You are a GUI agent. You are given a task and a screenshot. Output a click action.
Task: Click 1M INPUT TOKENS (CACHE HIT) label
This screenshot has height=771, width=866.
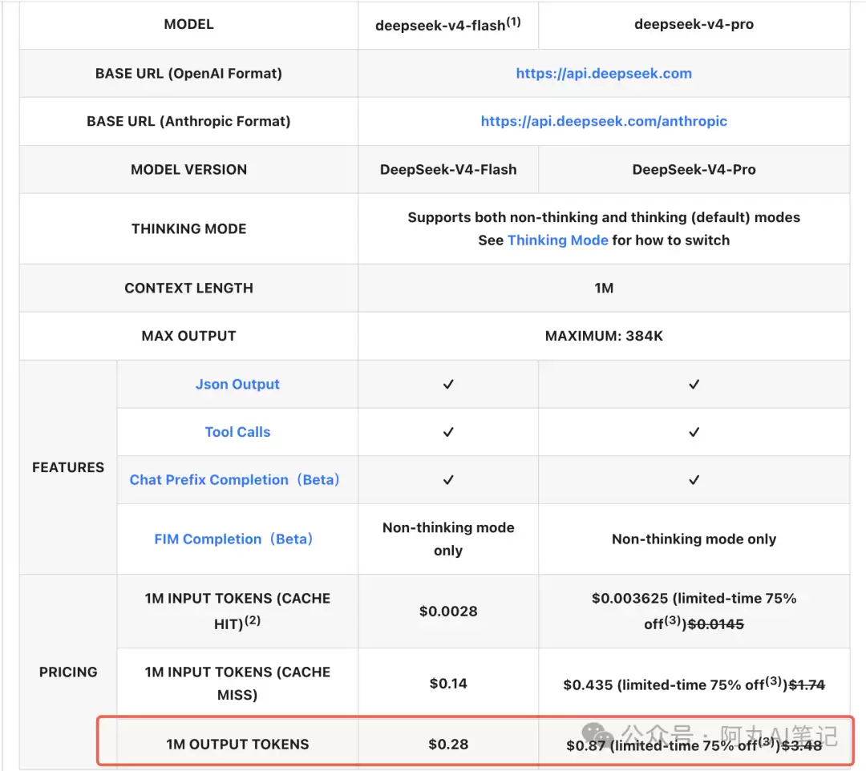(x=237, y=611)
